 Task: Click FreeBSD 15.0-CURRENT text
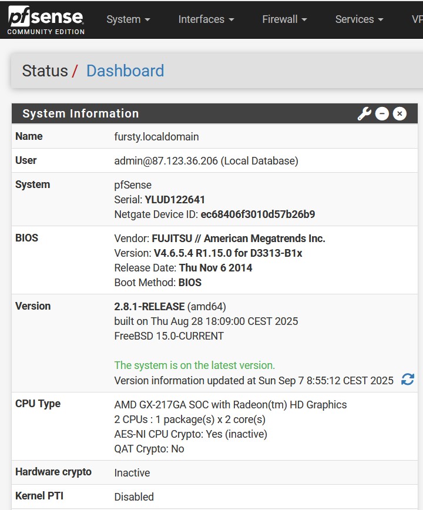point(169,336)
